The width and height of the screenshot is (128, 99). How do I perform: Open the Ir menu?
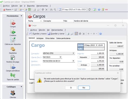tap(25, 6)
